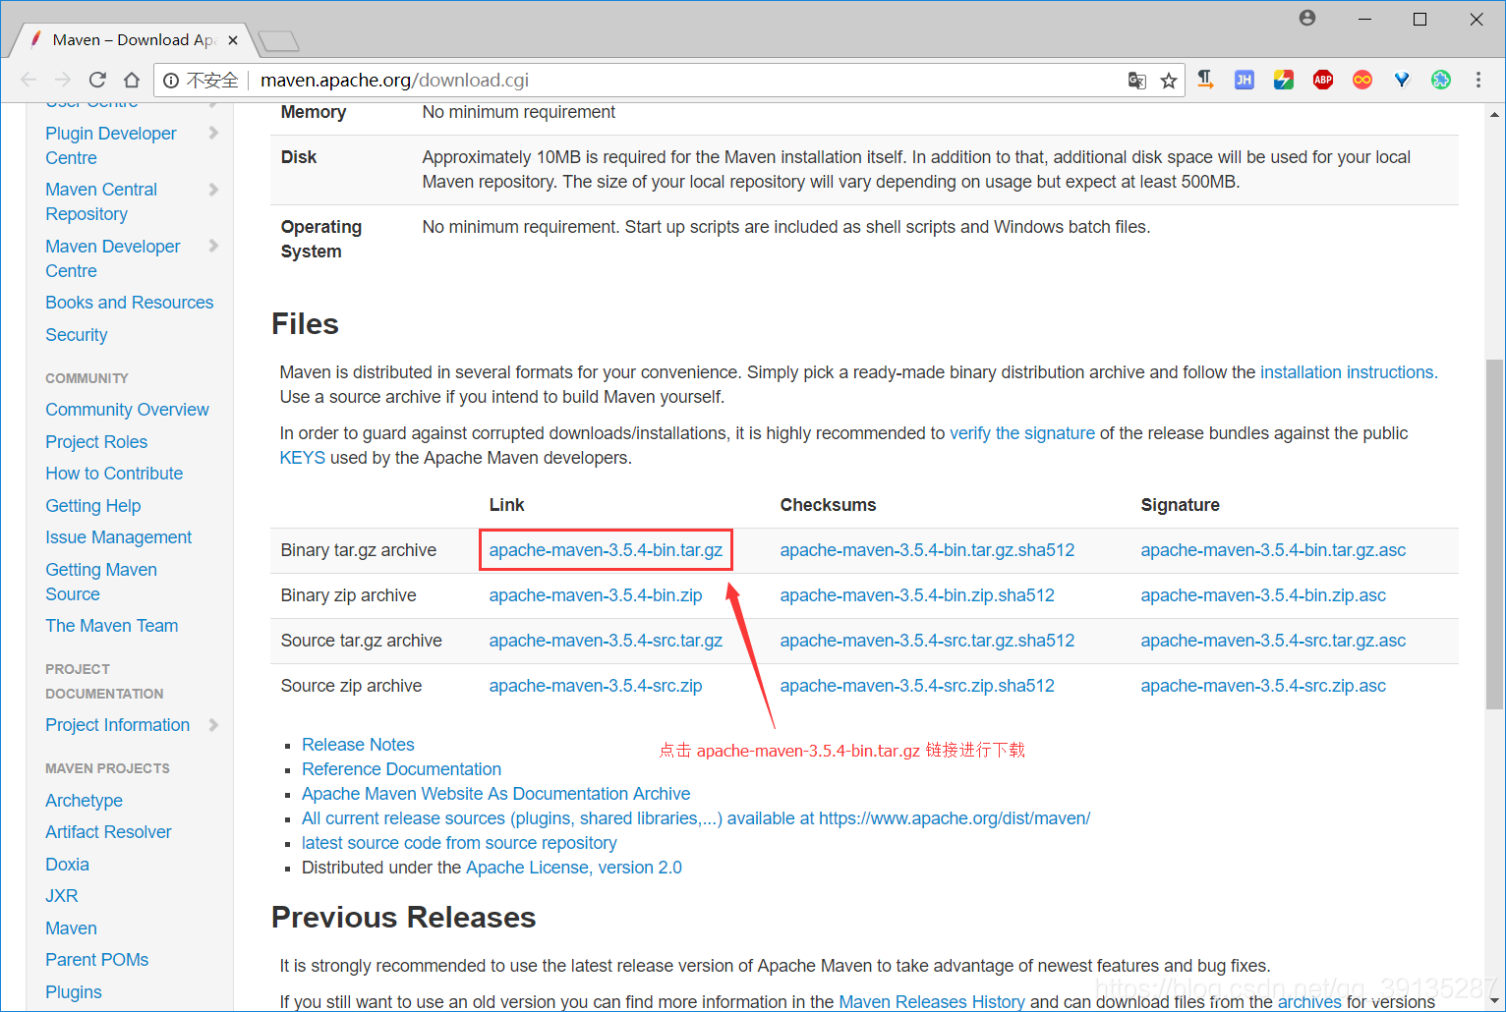This screenshot has width=1506, height=1012.
Task: Open Getting Help sidebar link
Action: click(93, 506)
